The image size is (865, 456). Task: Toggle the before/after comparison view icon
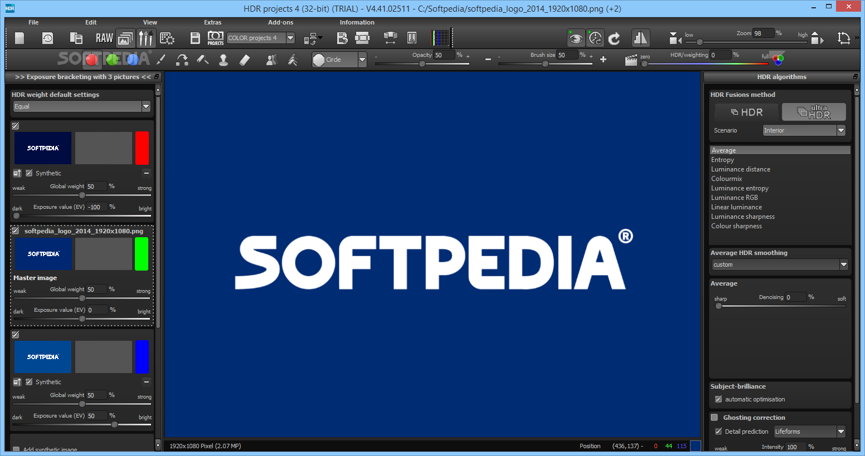pos(640,38)
